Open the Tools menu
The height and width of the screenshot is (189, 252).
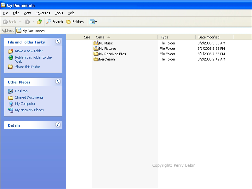pyautogui.click(x=59, y=13)
